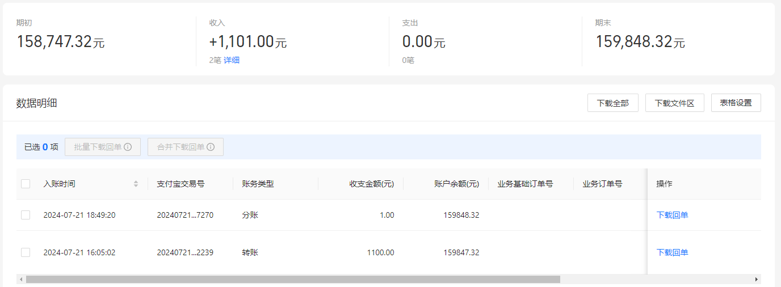This screenshot has height=287, width=781.
Task: Click the 业务订单号 column header
Action: (x=602, y=184)
